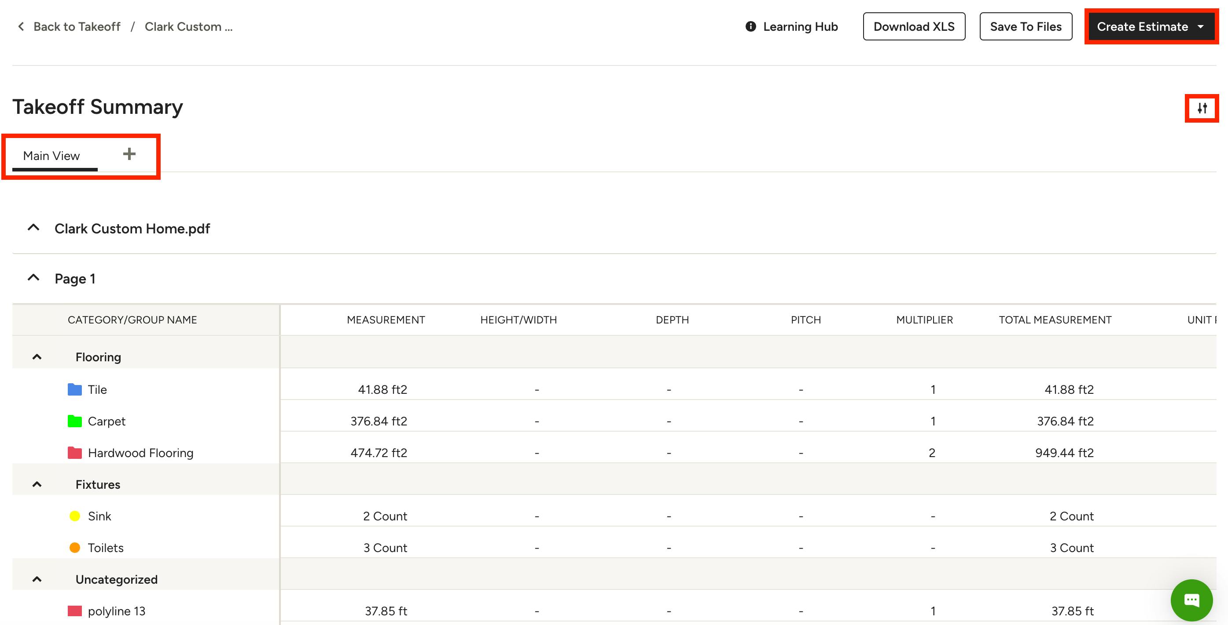Click the Save To Files button
The height and width of the screenshot is (625, 1228).
click(x=1026, y=27)
